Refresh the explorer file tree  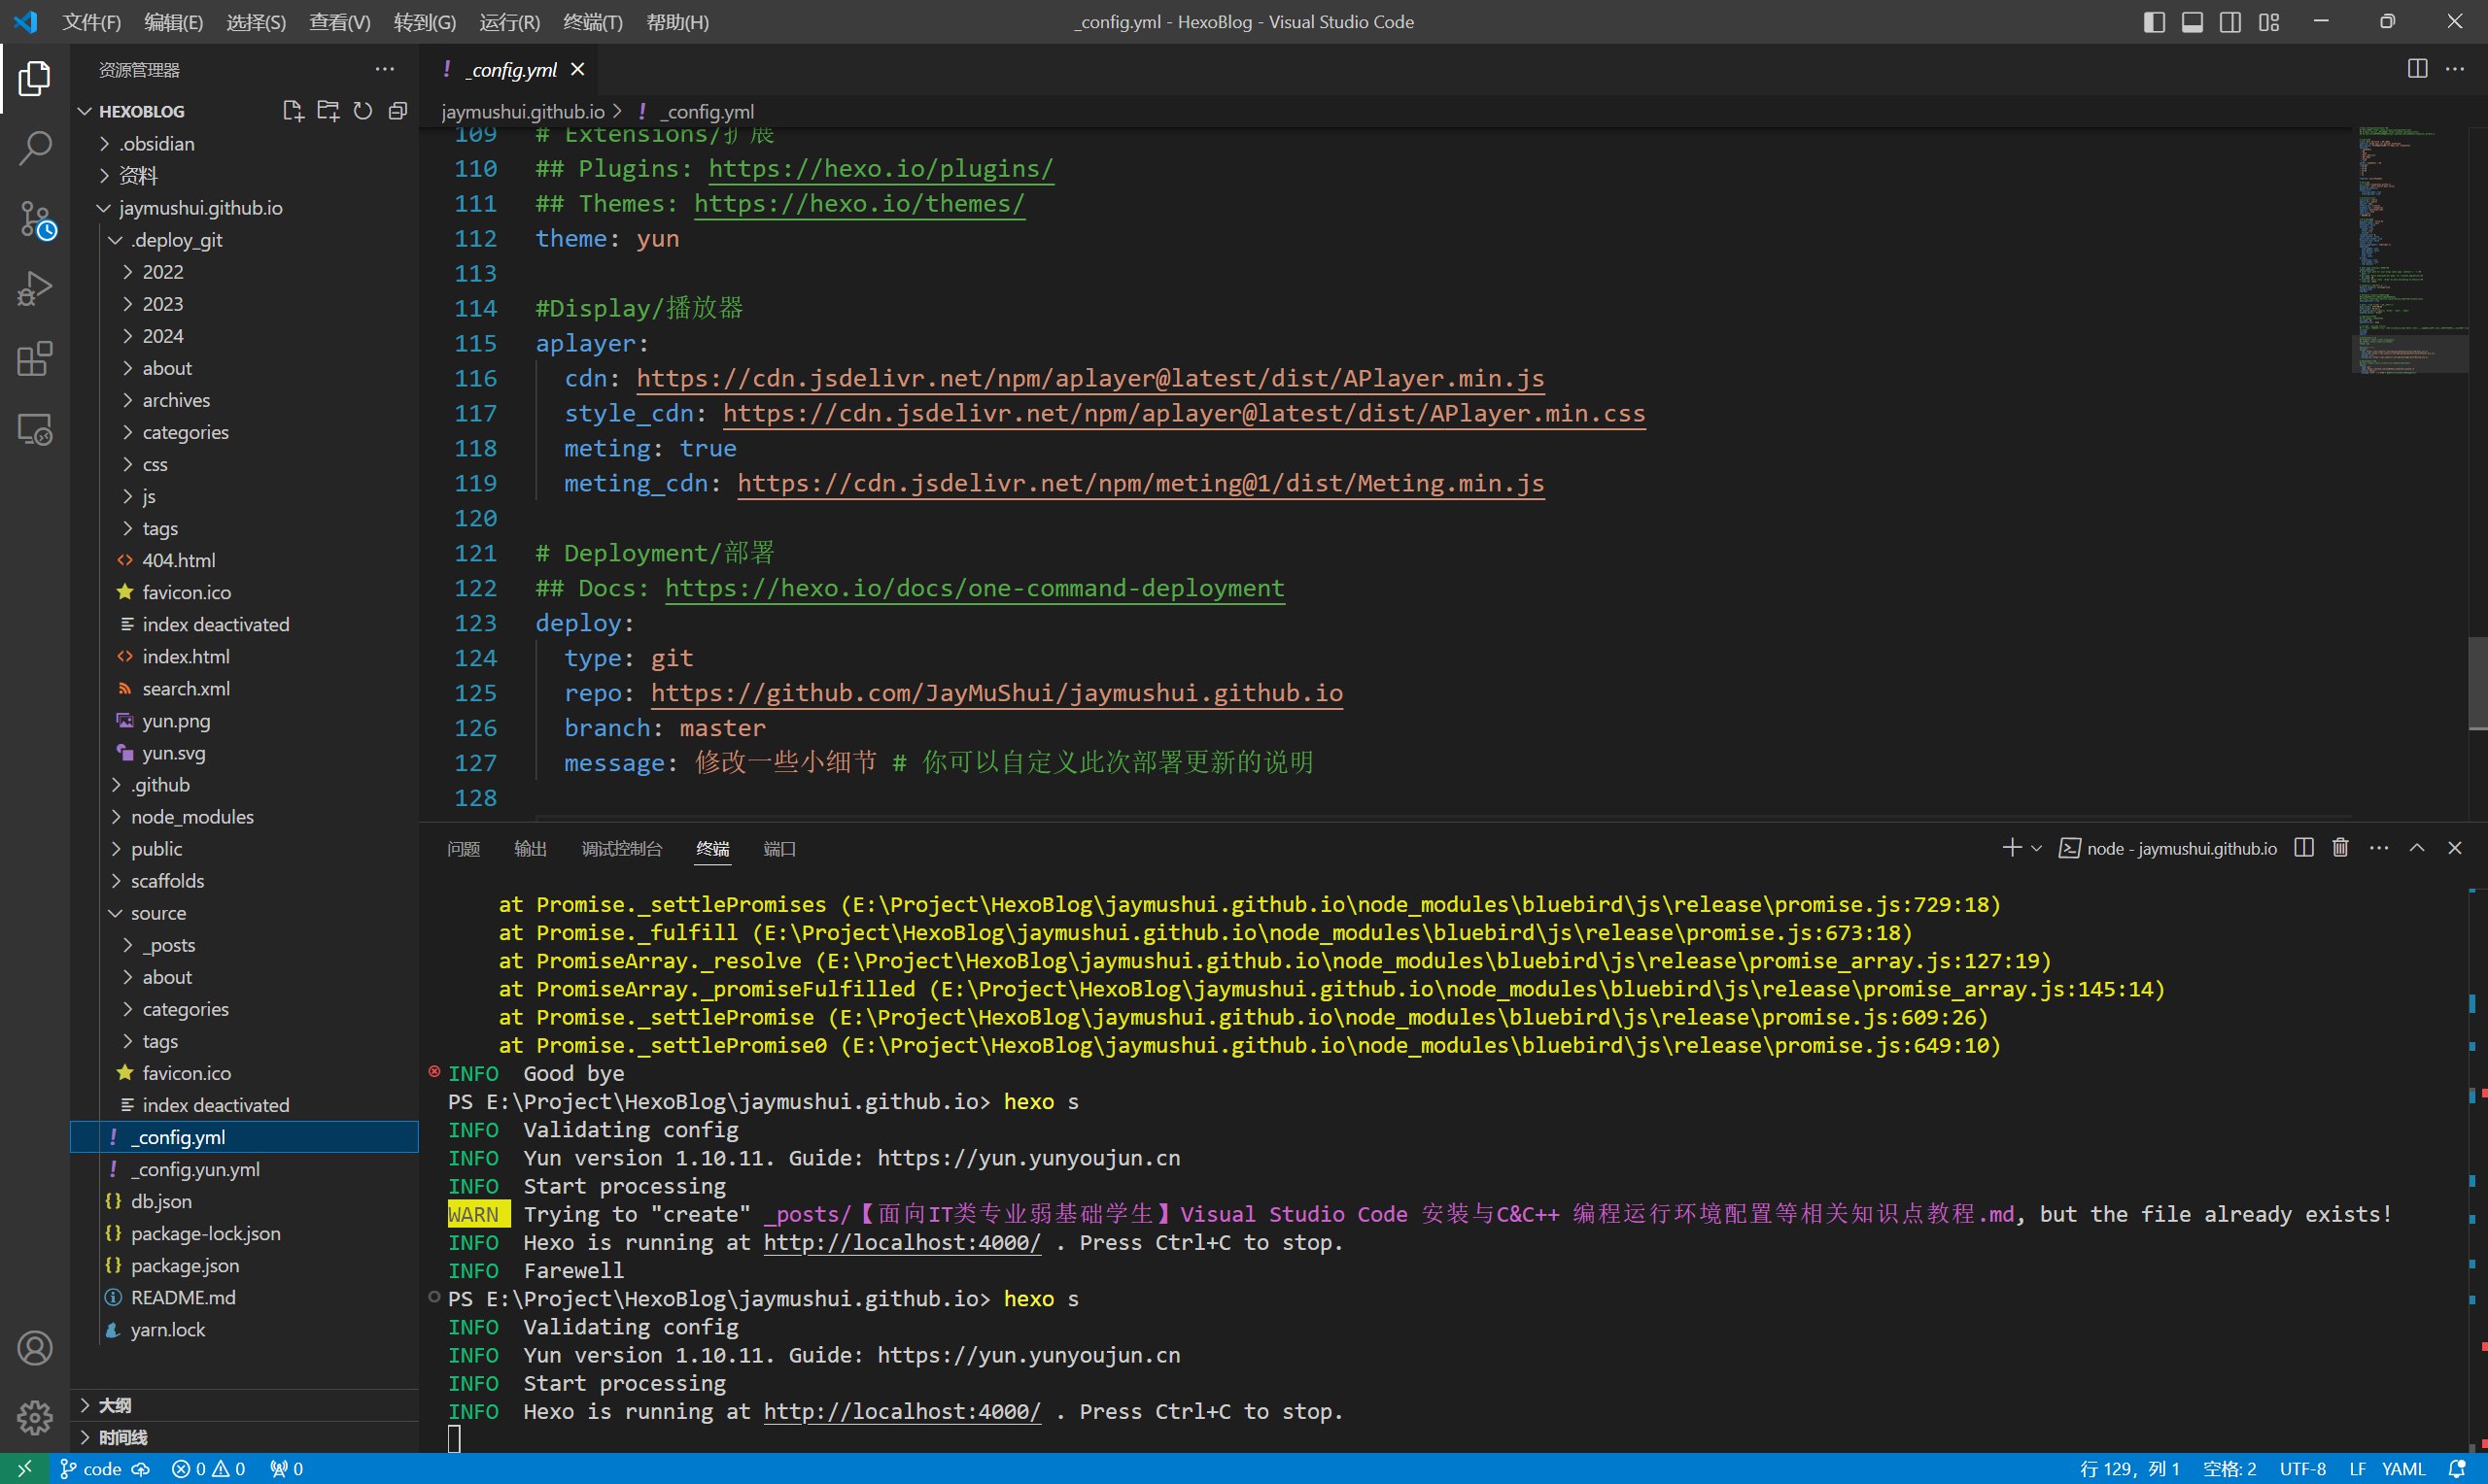(363, 111)
